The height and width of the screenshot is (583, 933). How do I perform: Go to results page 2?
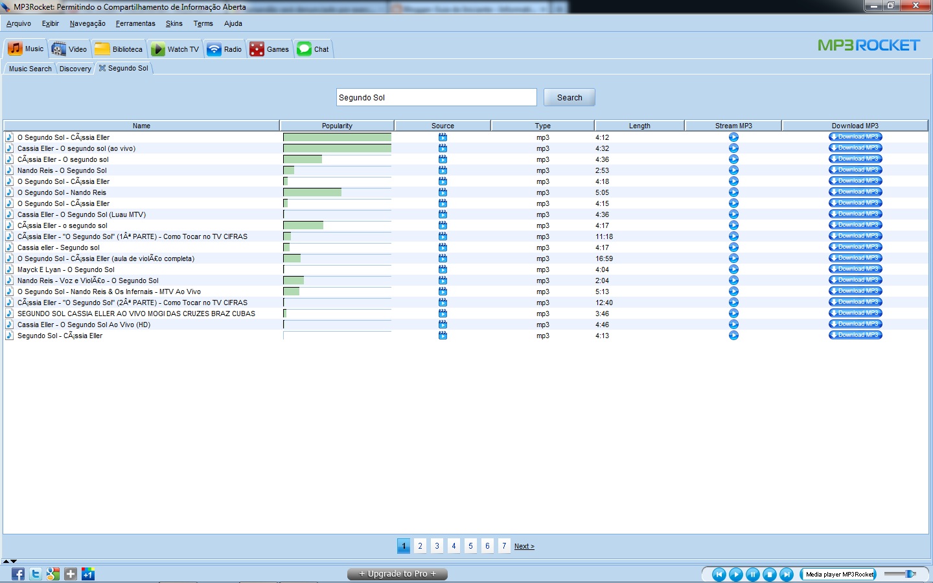point(420,546)
